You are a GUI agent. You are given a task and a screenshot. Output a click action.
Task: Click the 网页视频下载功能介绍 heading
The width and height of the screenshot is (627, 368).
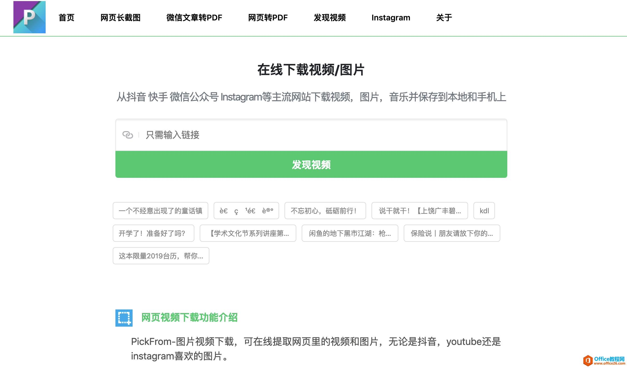click(189, 318)
